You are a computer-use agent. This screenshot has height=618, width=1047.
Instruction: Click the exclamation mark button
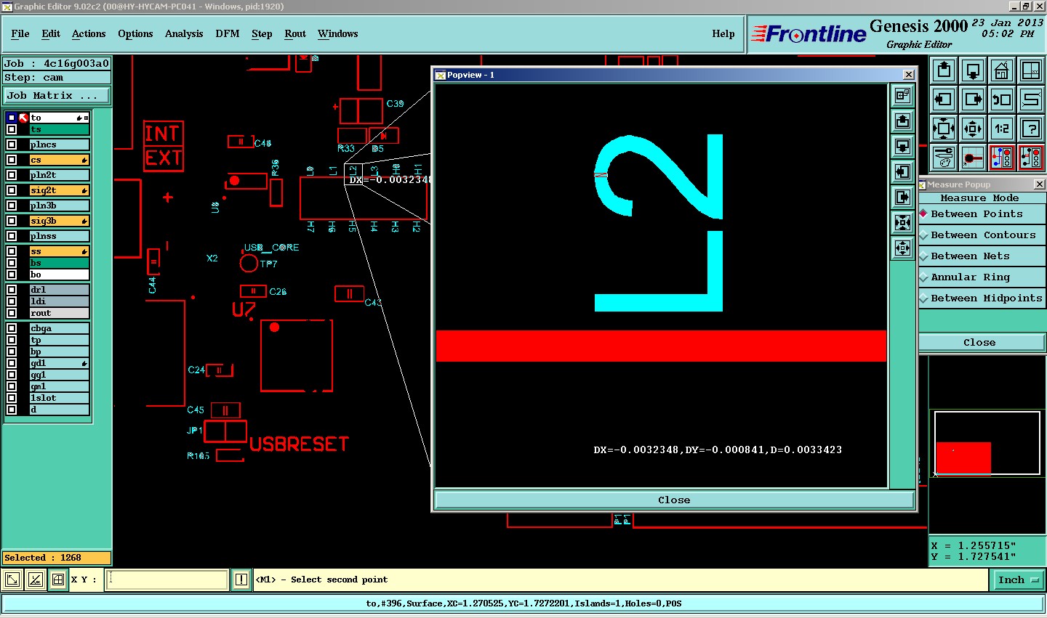(241, 580)
